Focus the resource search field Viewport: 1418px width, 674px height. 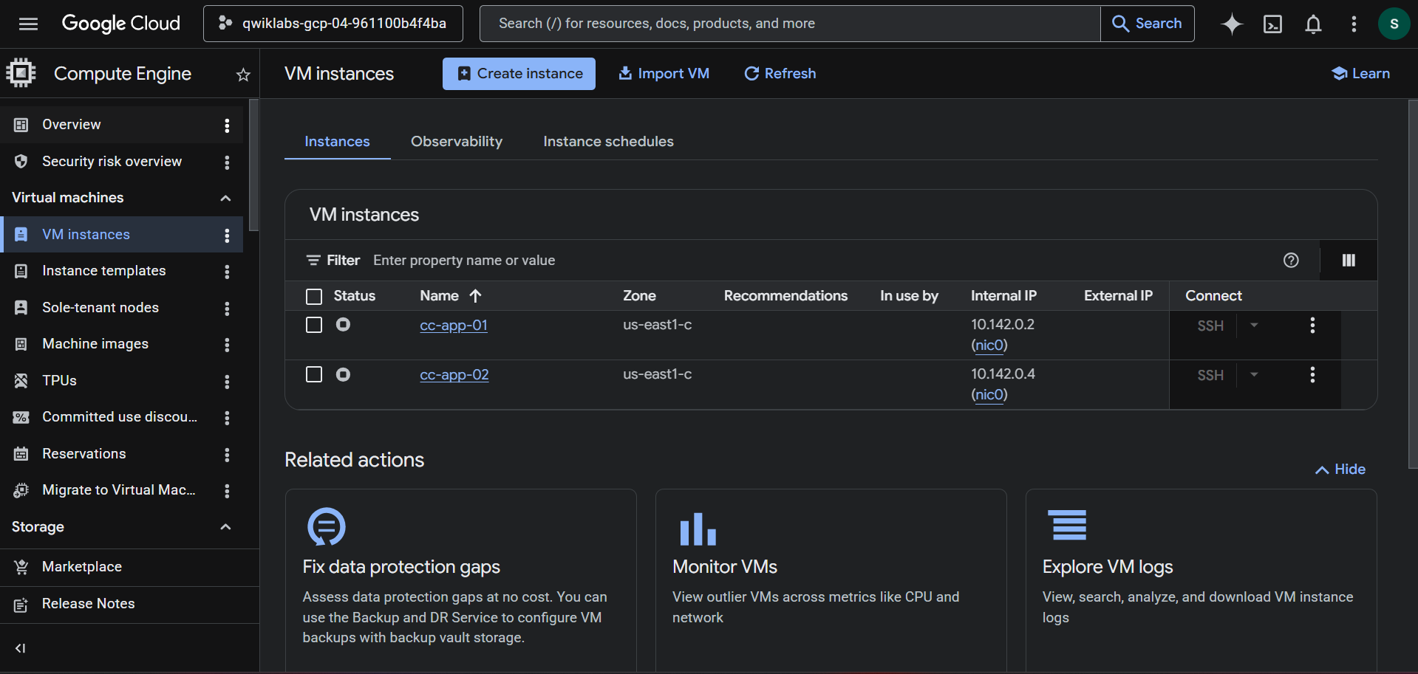(790, 24)
